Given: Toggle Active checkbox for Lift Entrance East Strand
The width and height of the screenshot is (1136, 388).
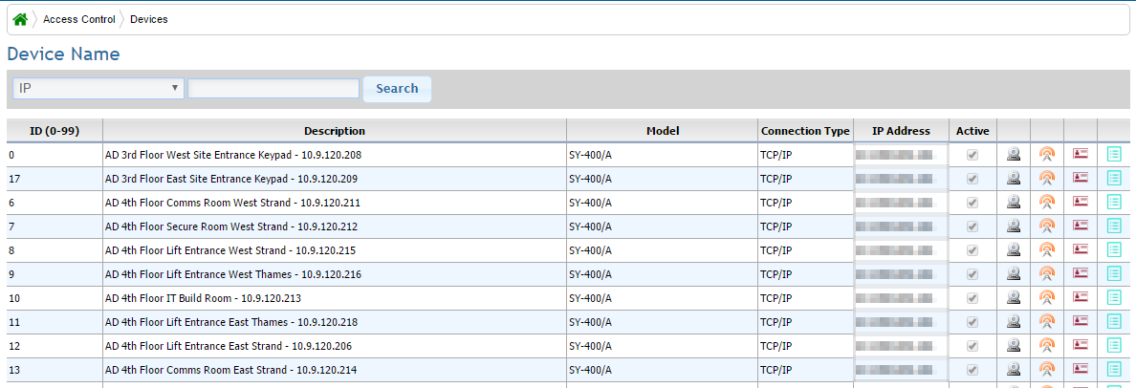Looking at the screenshot, I should coord(973,346).
